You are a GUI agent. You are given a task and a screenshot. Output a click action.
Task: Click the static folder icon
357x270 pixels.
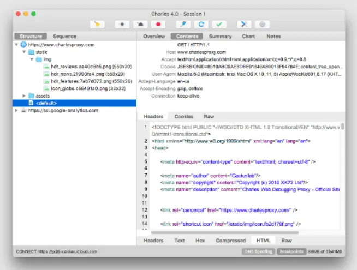(x=31, y=52)
